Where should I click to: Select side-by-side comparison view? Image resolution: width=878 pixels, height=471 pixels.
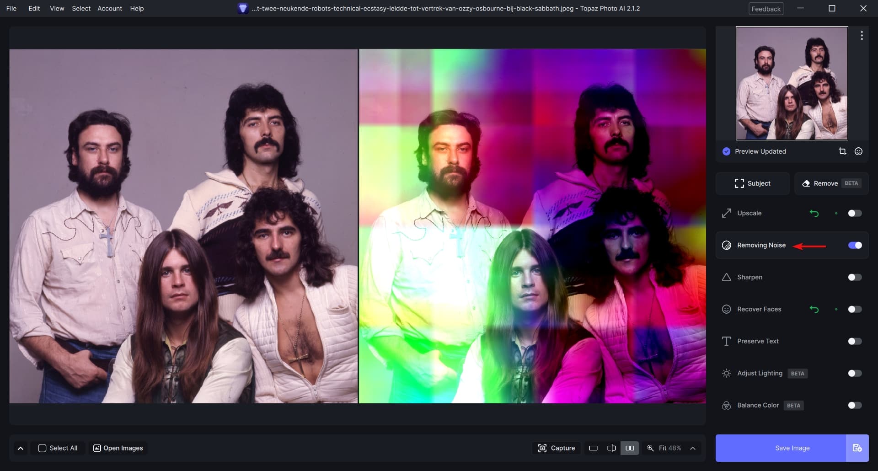pos(630,448)
